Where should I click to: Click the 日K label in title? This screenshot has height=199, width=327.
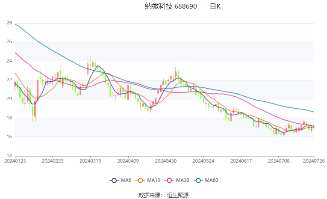[x=215, y=6]
